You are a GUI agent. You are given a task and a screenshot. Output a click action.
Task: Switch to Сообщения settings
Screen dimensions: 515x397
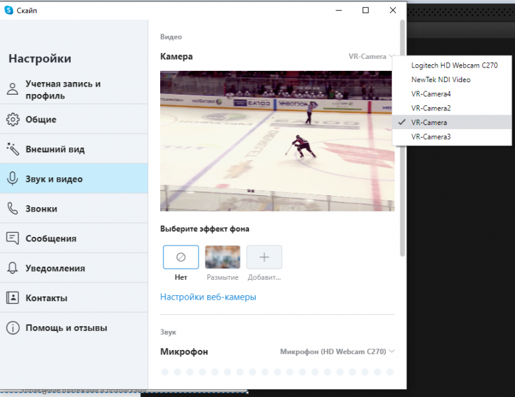74,238
